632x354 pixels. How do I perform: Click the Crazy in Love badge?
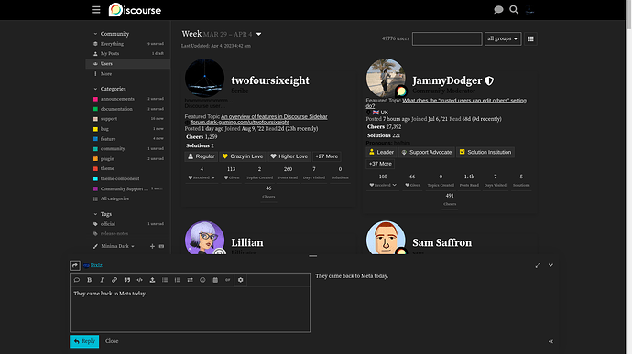243,156
